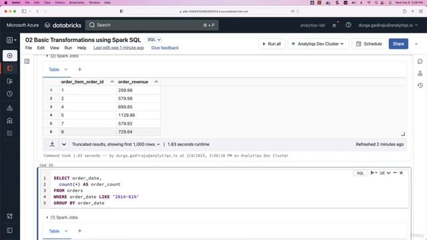Click the cell dashboard chart icon
This screenshot has width=427, height=240.
click(382, 173)
